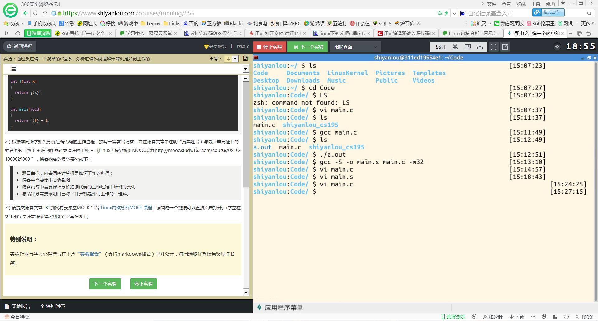The height and width of the screenshot is (321, 598).
Task: Click the 下载 downloads status bar item
Action: click(517, 317)
